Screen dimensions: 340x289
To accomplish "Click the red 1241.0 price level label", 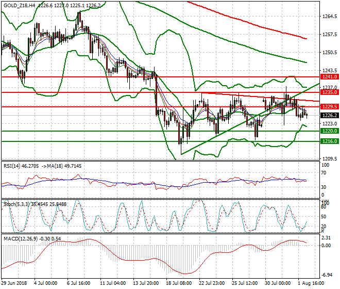I will coord(329,77).
